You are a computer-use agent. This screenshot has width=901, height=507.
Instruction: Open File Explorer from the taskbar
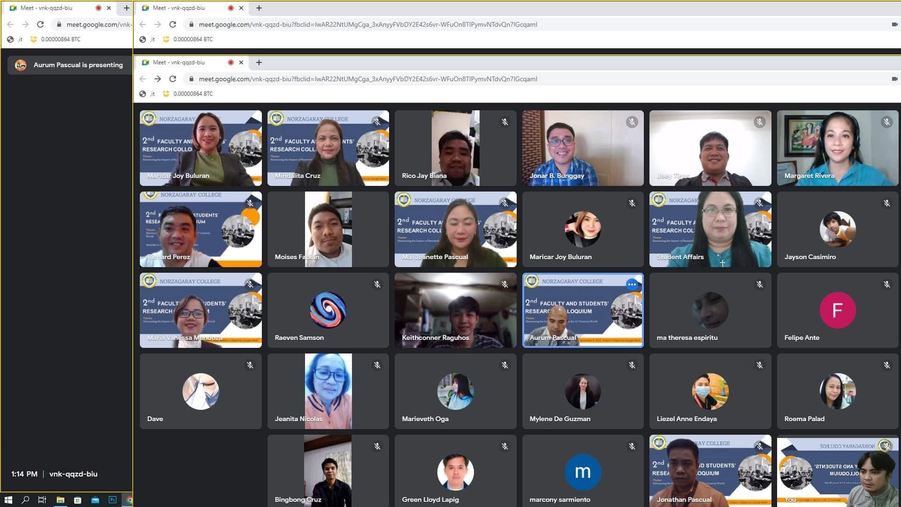click(x=60, y=500)
